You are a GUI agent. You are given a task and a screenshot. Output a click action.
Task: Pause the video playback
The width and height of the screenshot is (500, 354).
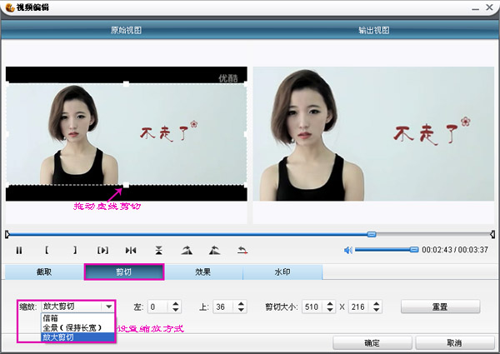click(19, 251)
